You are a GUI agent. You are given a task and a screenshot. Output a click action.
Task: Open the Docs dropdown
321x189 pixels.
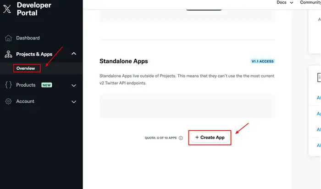point(285,2)
